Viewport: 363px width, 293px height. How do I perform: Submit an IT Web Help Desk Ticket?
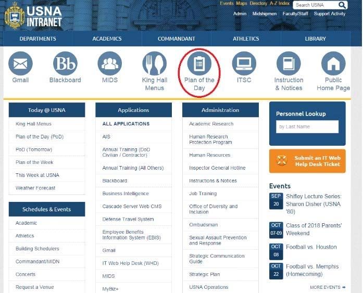(x=307, y=161)
